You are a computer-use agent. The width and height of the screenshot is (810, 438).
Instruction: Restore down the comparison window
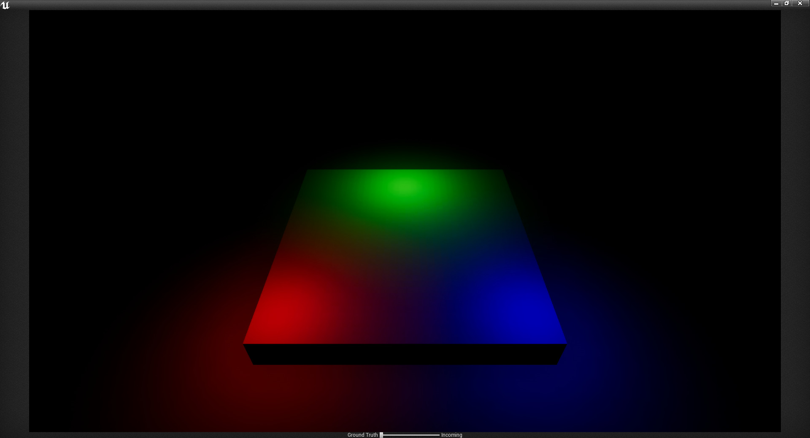pyautogui.click(x=787, y=3)
